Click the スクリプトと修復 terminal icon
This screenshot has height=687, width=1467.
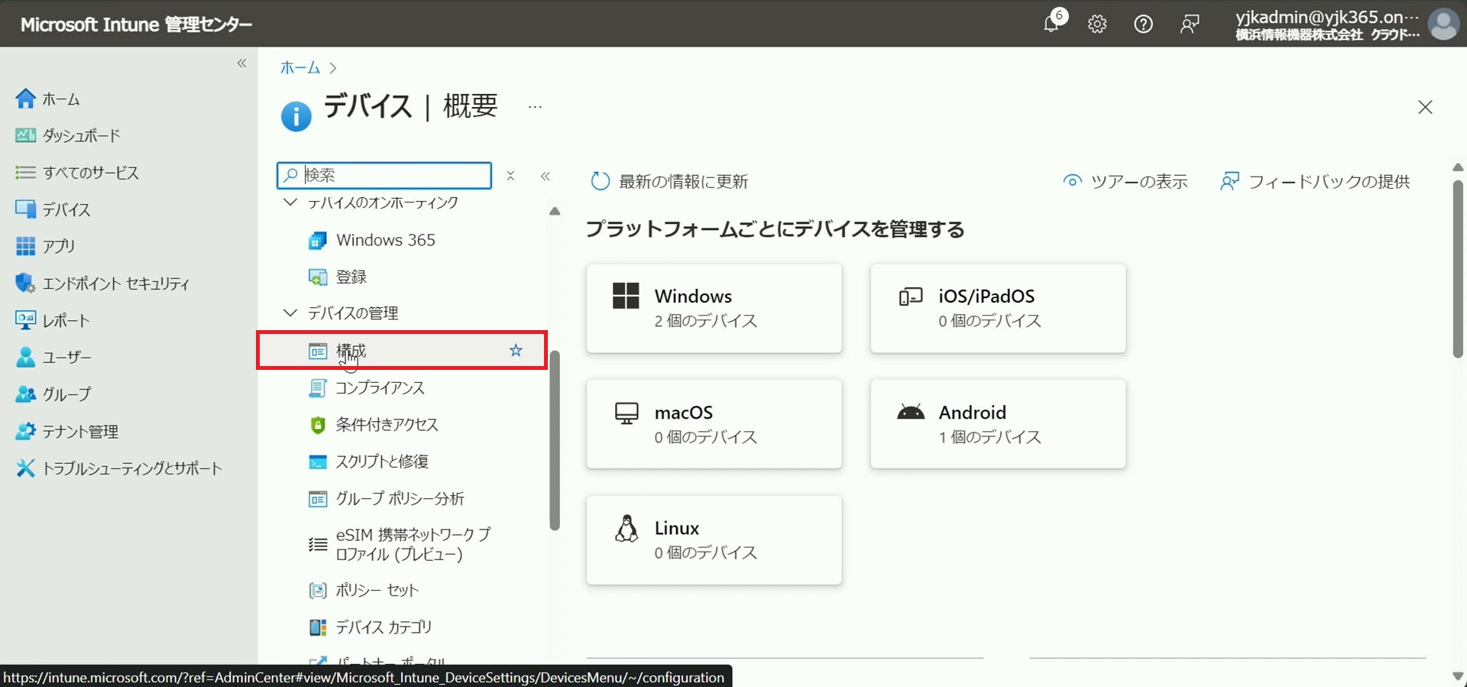click(x=318, y=462)
